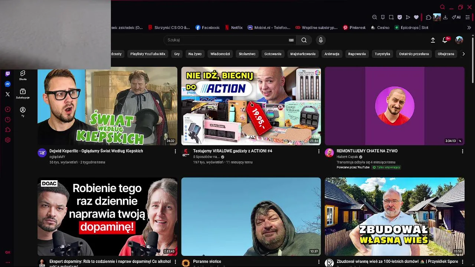Select the Playlisty YouTube Mix chip
The height and width of the screenshot is (267, 475).
coord(148,54)
